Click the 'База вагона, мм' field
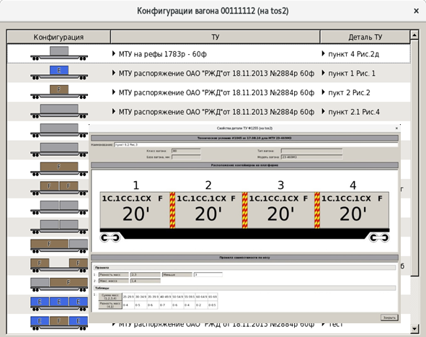 click(186, 157)
